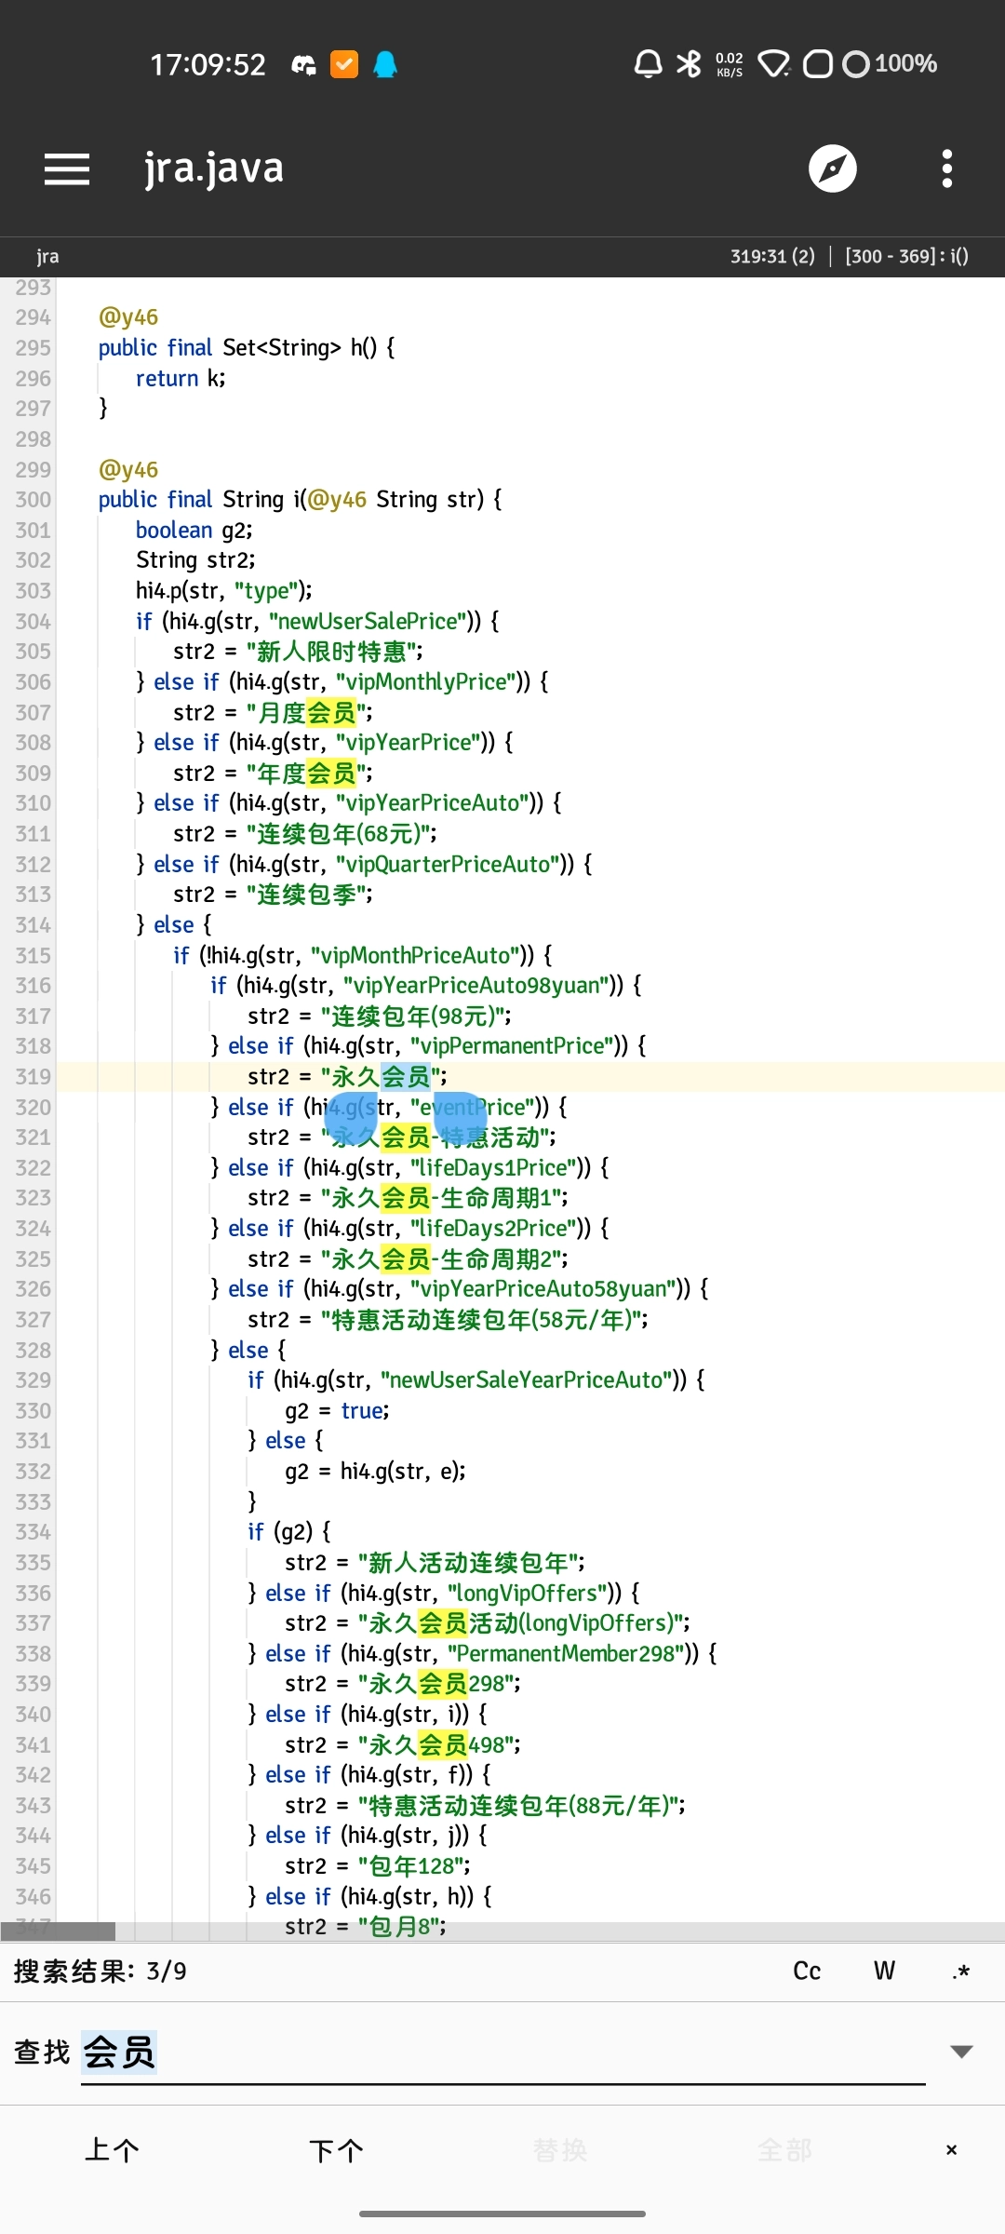Tap the jra.java file title
Image resolution: width=1005 pixels, height=2234 pixels.
[214, 168]
